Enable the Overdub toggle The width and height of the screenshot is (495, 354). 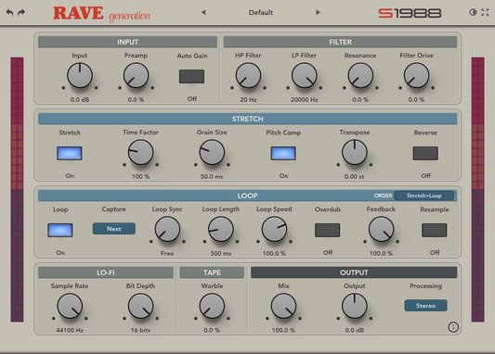point(328,230)
